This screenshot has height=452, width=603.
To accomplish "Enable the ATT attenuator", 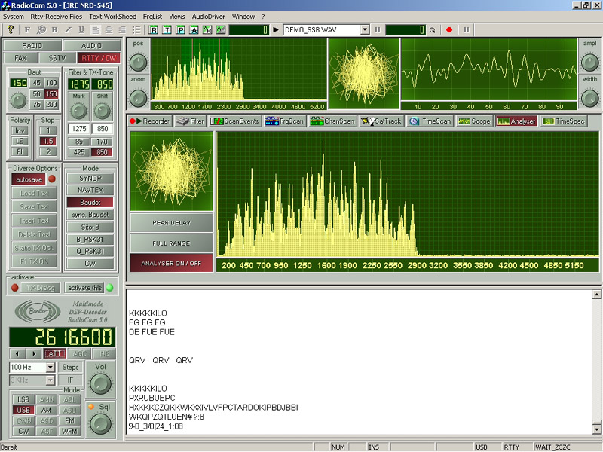I will [x=54, y=353].
